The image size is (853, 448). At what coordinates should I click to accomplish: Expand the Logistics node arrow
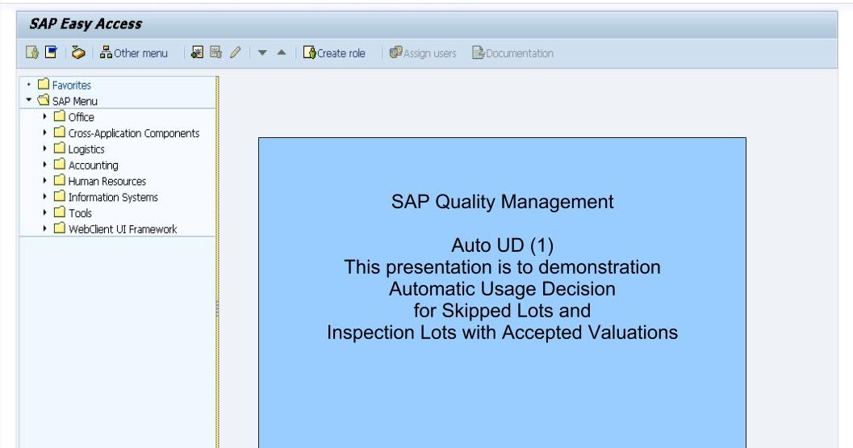coord(44,148)
